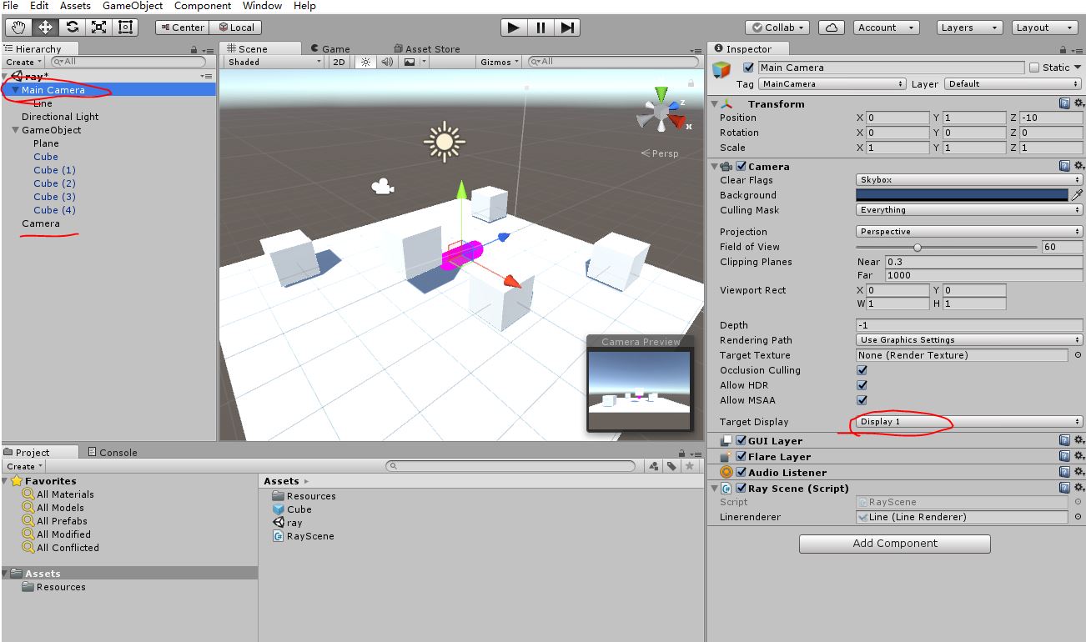Toggle the 2D view button

(339, 62)
